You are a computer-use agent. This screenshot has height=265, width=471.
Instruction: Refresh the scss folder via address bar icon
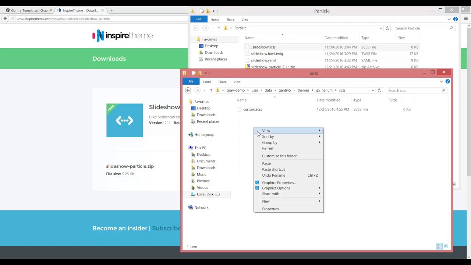[379, 90]
